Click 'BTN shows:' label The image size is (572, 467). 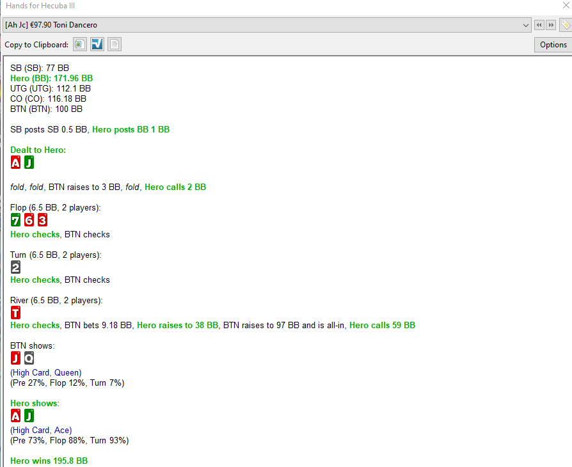click(x=32, y=345)
